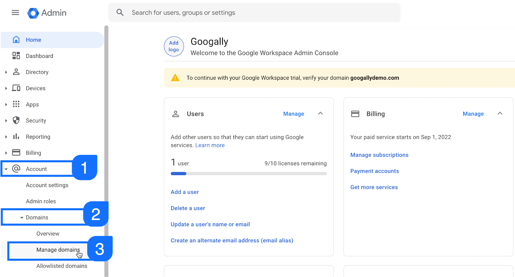Click the Devices icon in sidebar
515x277 pixels.
[x=16, y=88]
